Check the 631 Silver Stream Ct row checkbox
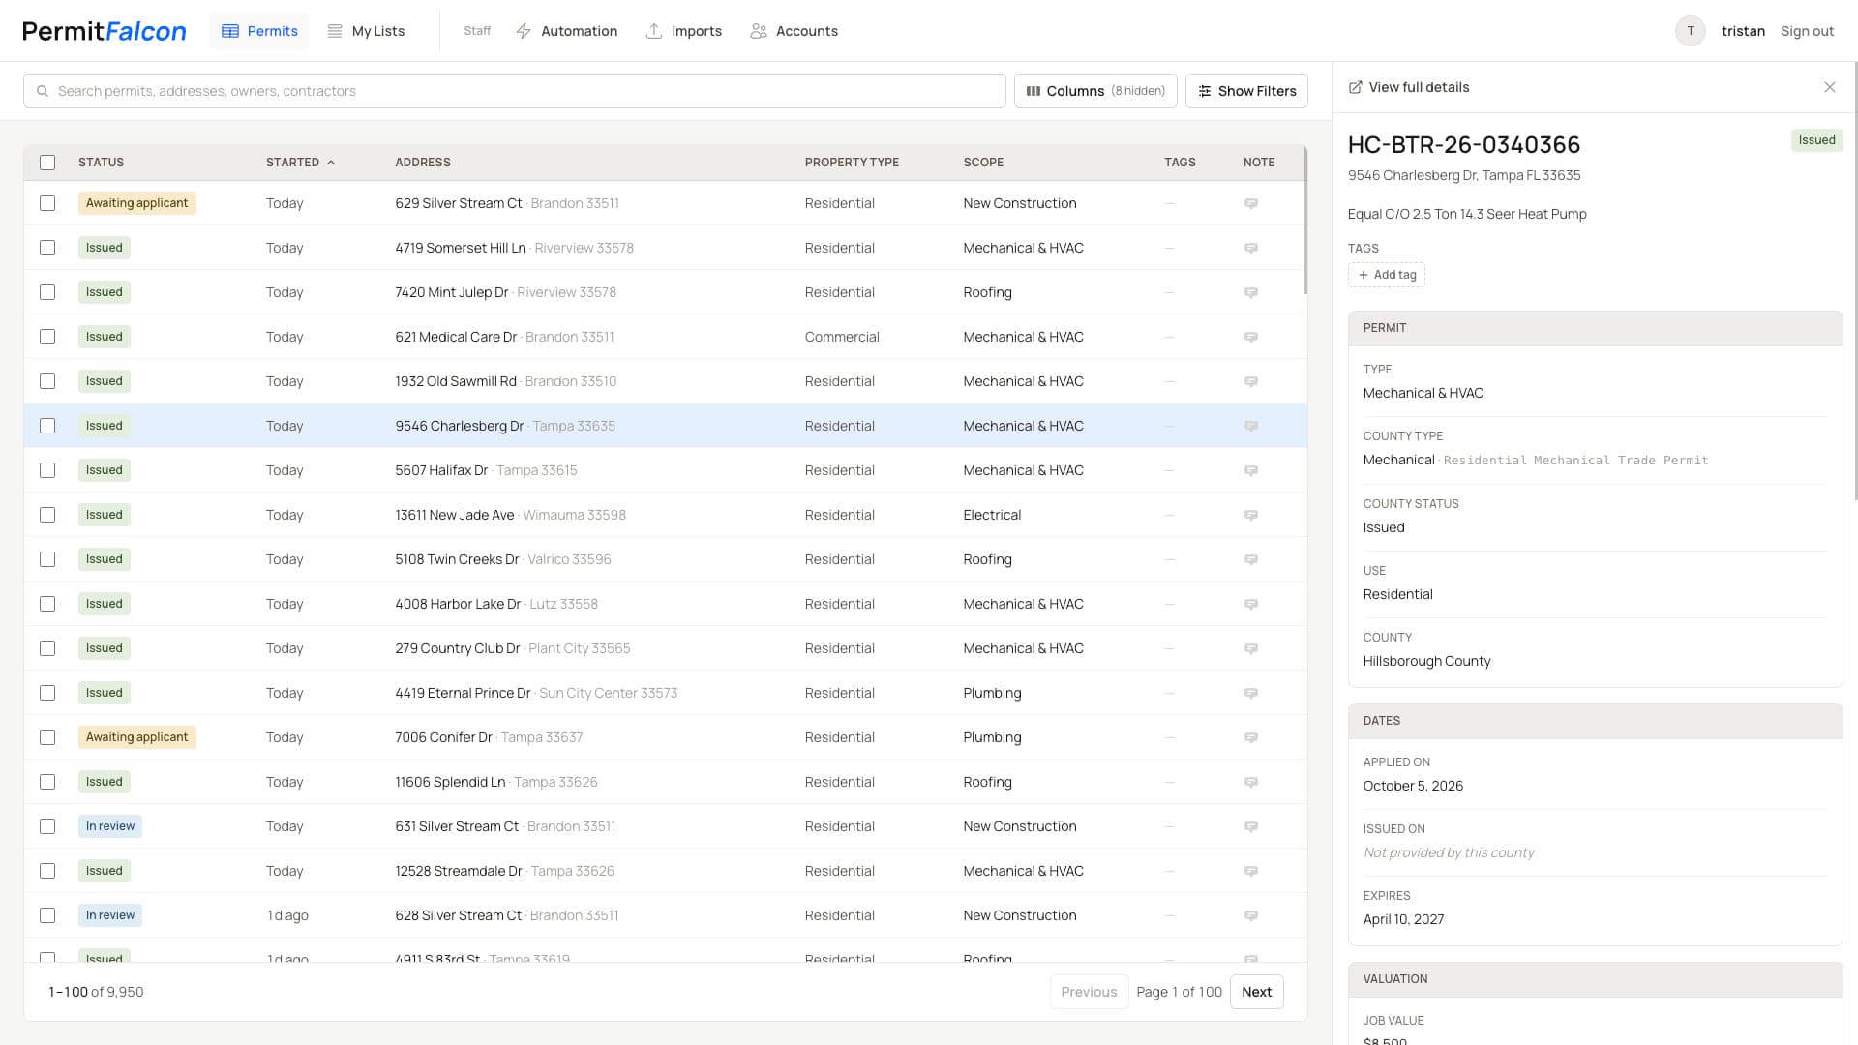This screenshot has height=1045, width=1858. [x=47, y=826]
